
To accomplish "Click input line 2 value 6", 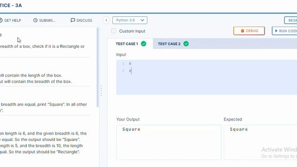I will tap(130, 71).
